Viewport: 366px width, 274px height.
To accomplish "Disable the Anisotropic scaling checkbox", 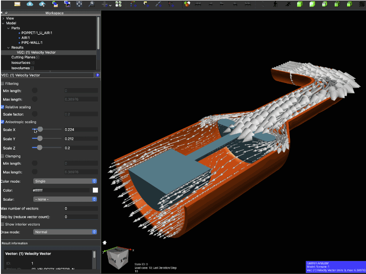I will click(x=3, y=122).
